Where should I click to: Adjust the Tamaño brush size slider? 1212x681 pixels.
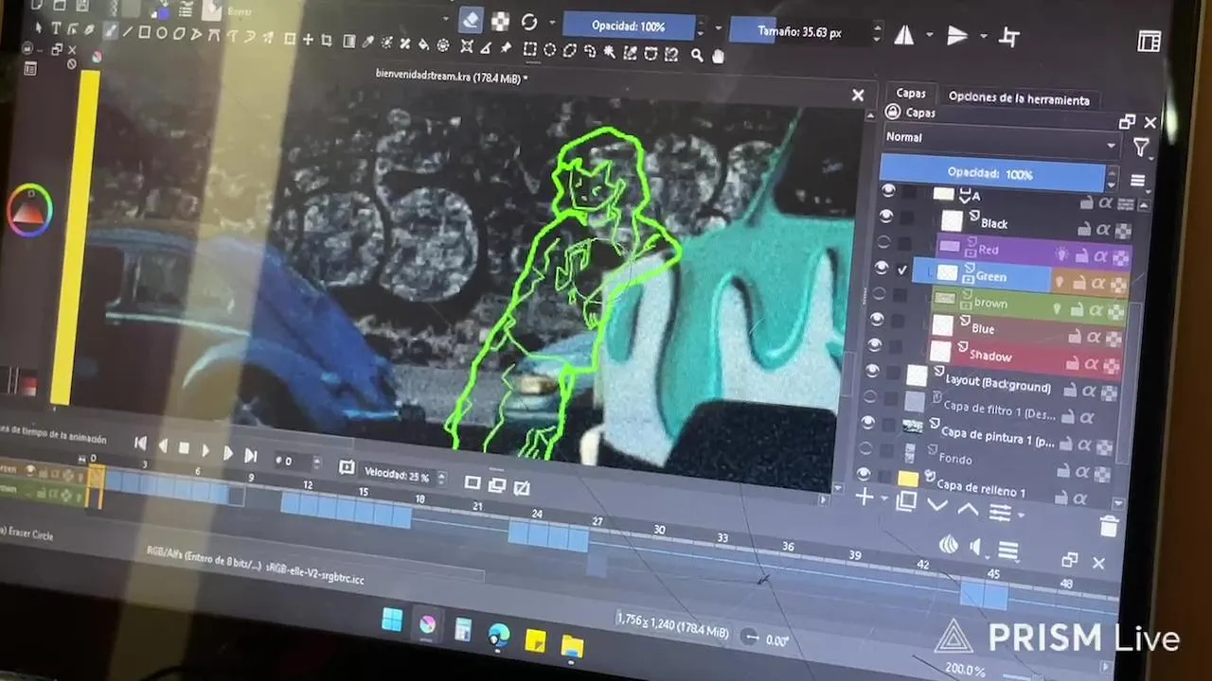click(x=798, y=31)
